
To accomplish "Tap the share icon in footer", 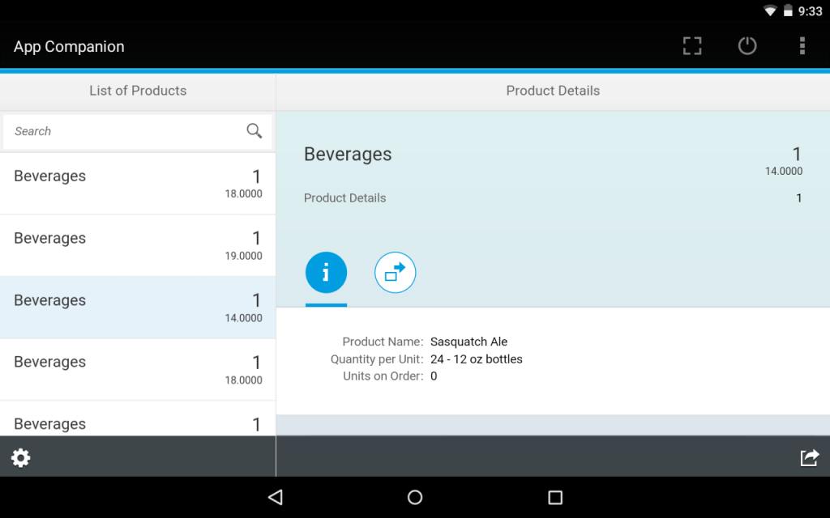I will 810,458.
